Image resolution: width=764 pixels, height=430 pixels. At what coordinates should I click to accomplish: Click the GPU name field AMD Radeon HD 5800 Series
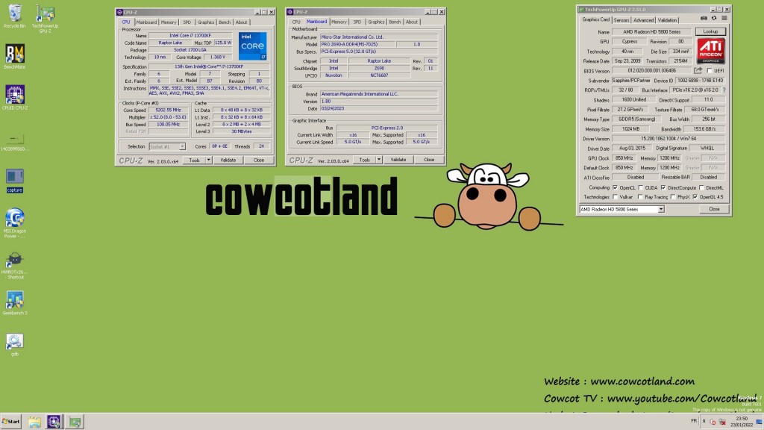pyautogui.click(x=651, y=31)
